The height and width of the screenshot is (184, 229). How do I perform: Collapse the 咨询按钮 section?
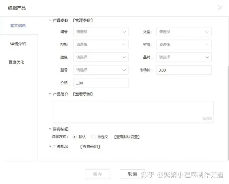point(50,129)
